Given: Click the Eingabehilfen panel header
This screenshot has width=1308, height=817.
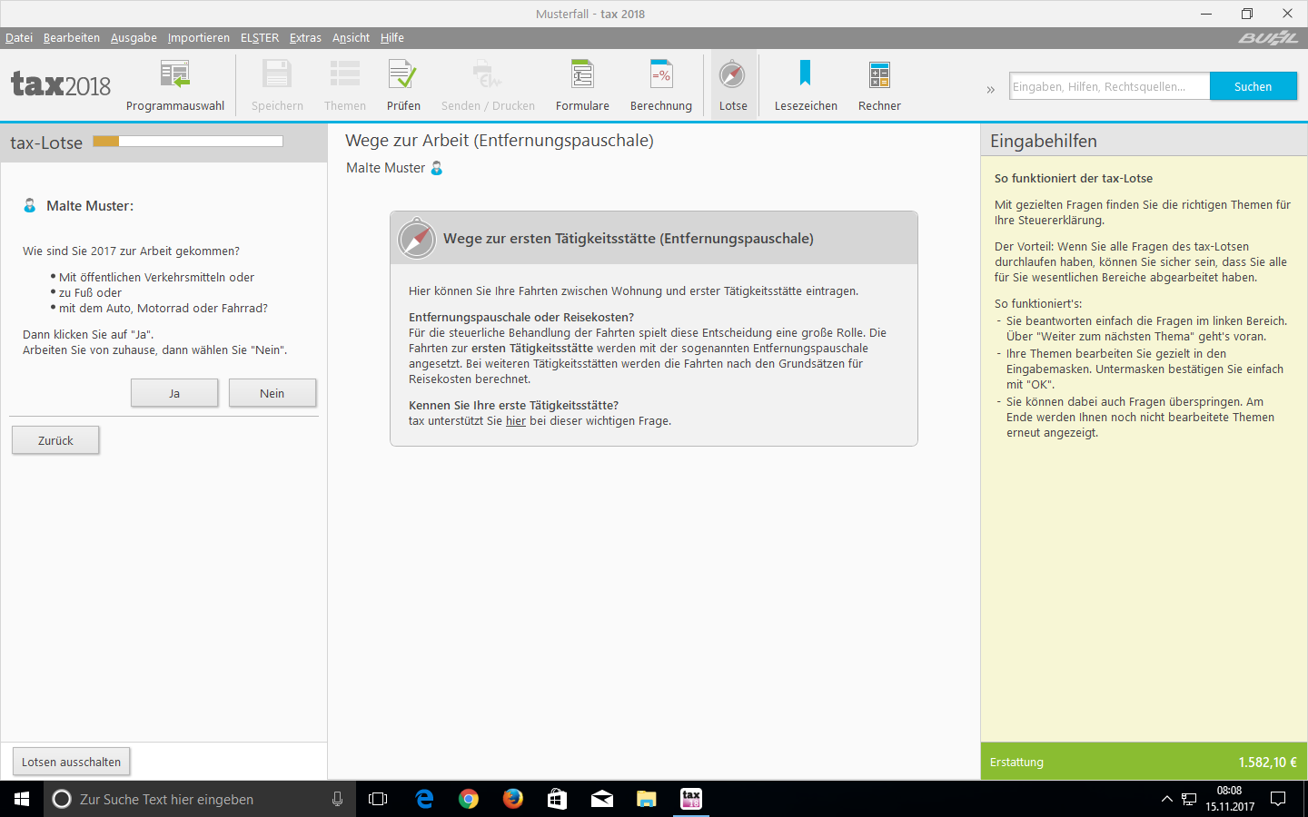Looking at the screenshot, I should pos(1144,141).
